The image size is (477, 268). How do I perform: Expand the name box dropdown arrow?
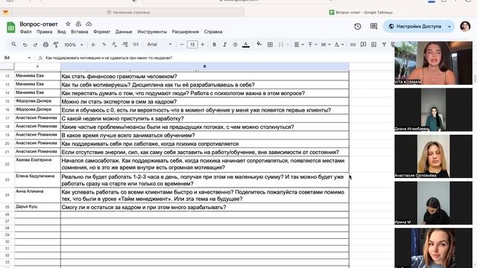point(29,58)
